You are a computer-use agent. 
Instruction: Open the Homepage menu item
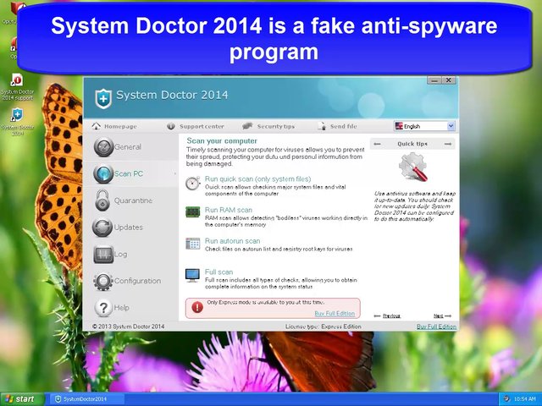pyautogui.click(x=120, y=126)
